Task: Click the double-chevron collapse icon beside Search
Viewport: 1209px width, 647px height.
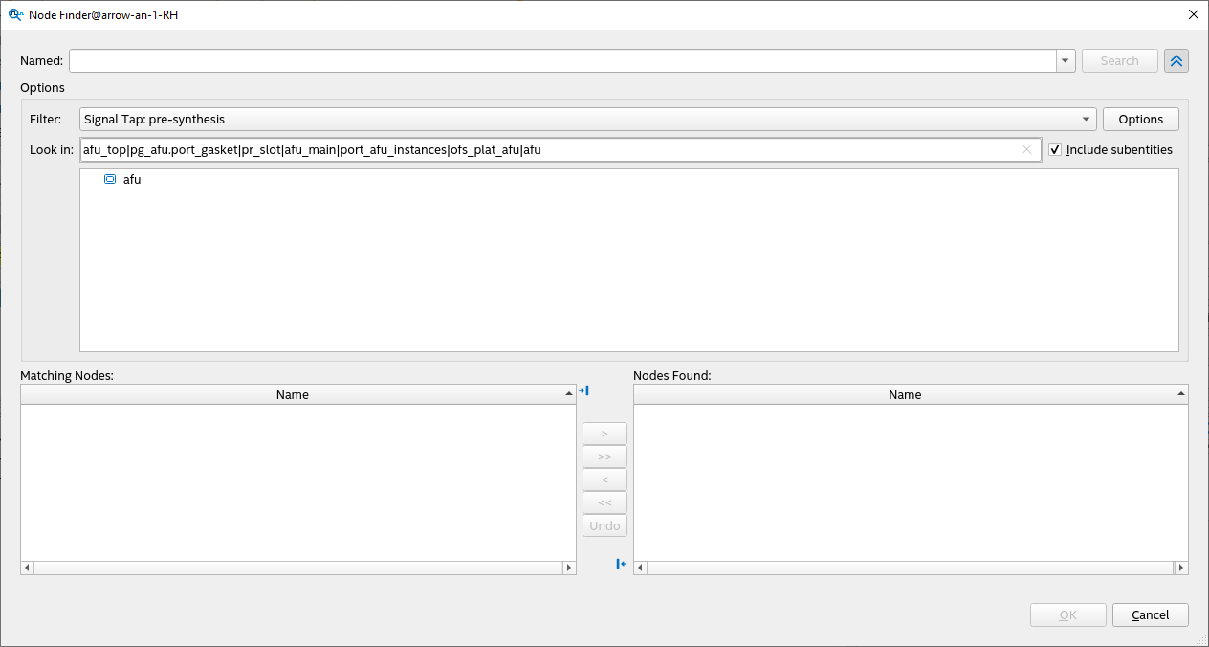Action: (1176, 60)
